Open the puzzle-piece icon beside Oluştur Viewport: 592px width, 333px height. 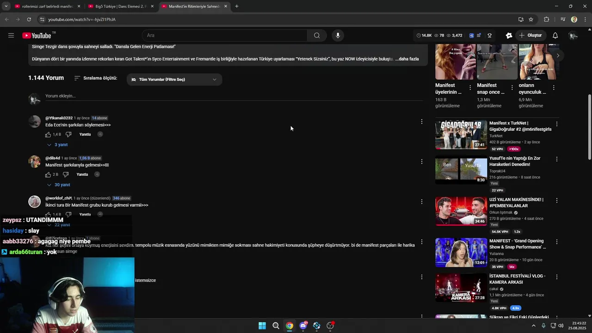tap(509, 36)
